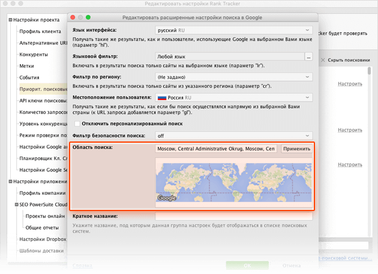The height and width of the screenshot is (274, 378).
Task: Open language filter picker with the ellipsis button
Action: 308,57
